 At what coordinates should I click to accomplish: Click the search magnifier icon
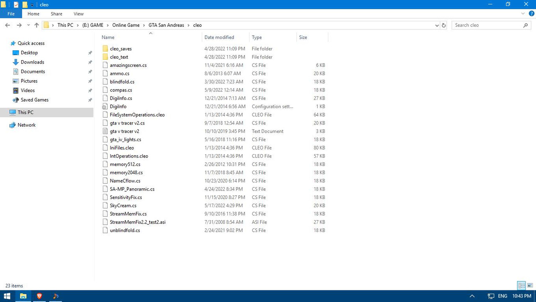point(526,25)
